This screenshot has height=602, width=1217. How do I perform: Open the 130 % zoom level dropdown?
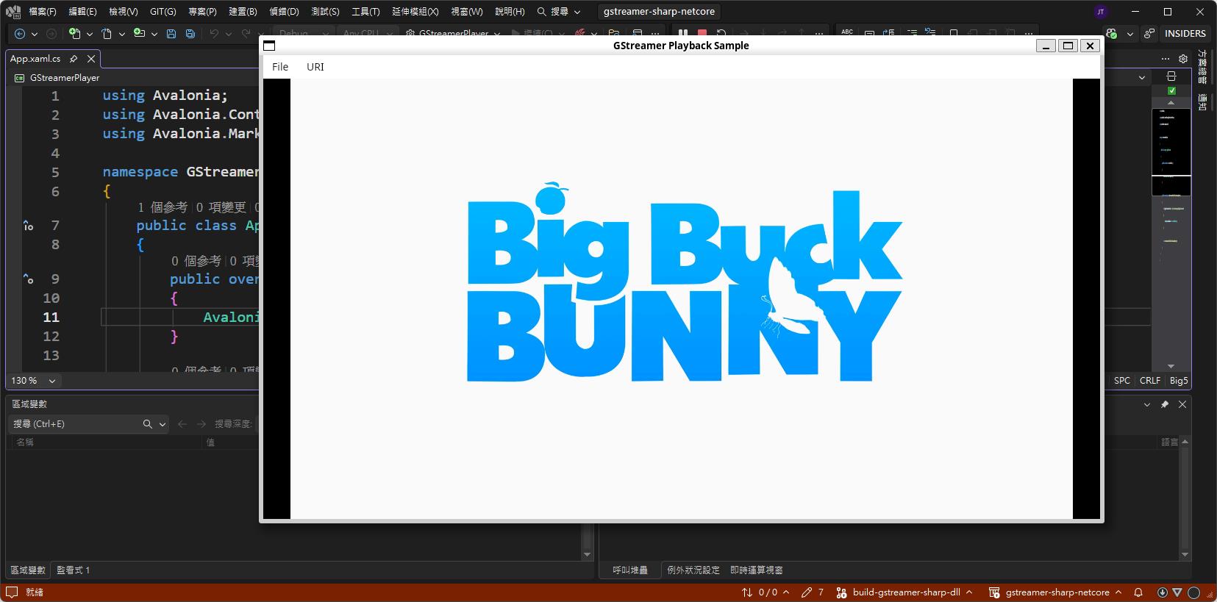[33, 381]
